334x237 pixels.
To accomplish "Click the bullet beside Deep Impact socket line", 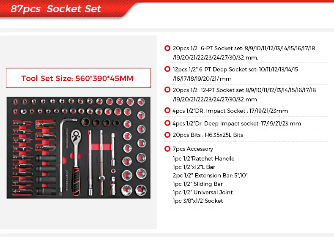I will (167, 123).
